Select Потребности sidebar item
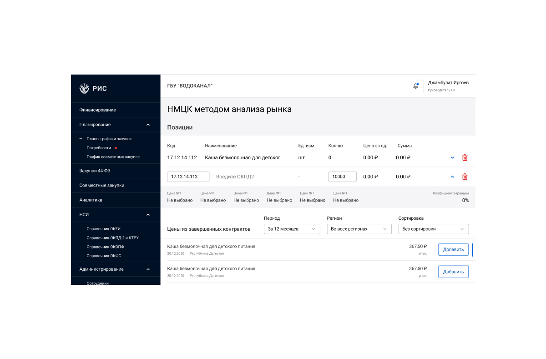Screen dimensions: 546x359 [x=99, y=147]
